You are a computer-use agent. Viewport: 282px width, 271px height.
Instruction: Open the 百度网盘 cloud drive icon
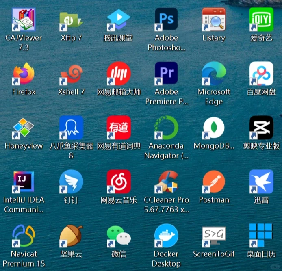click(261, 74)
